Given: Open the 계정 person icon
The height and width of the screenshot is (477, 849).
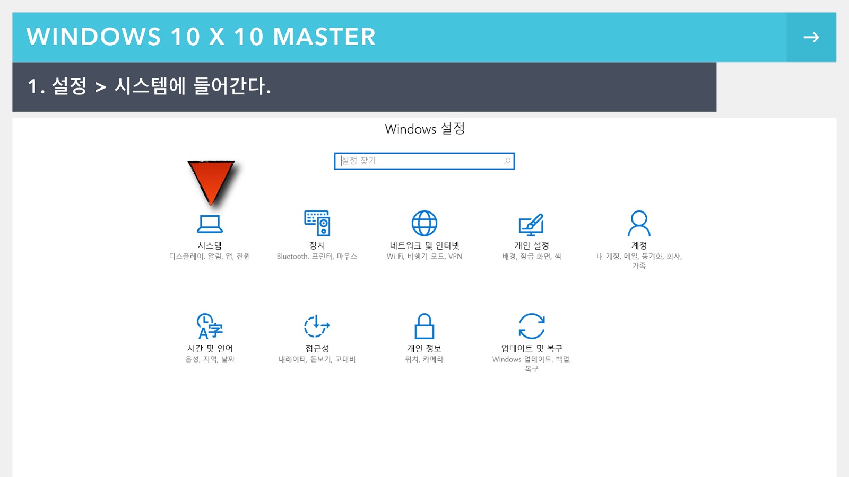Looking at the screenshot, I should coord(639,223).
